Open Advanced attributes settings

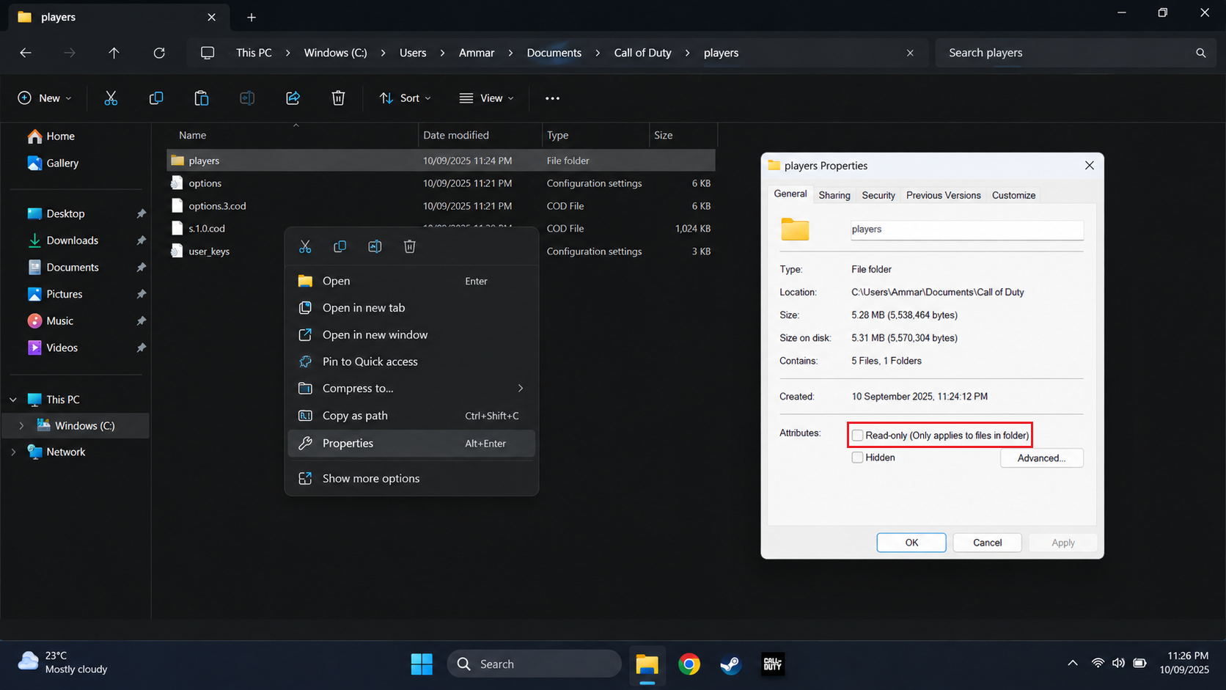coord(1041,458)
